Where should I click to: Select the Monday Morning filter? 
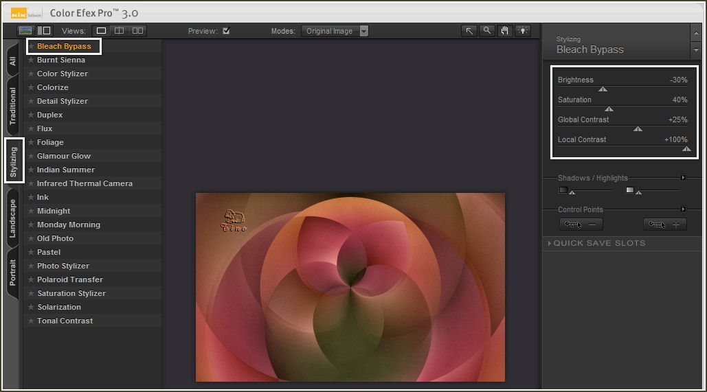click(69, 224)
